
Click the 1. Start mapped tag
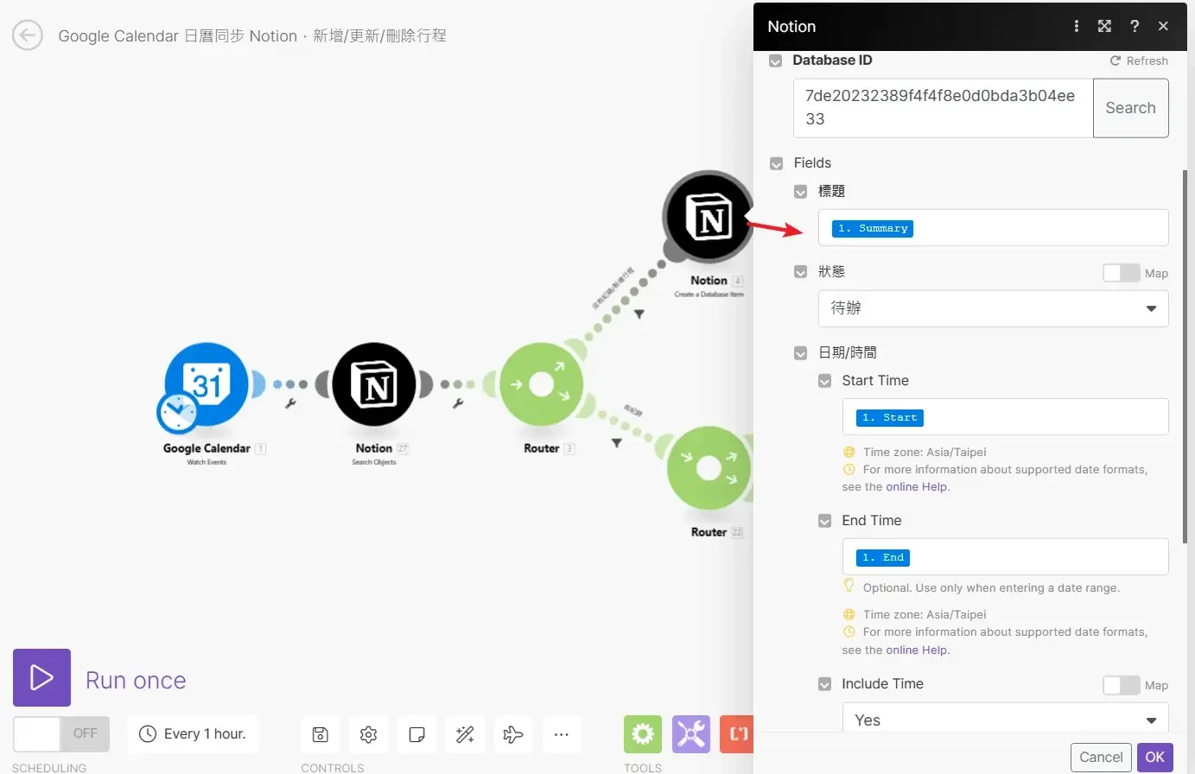[890, 417]
